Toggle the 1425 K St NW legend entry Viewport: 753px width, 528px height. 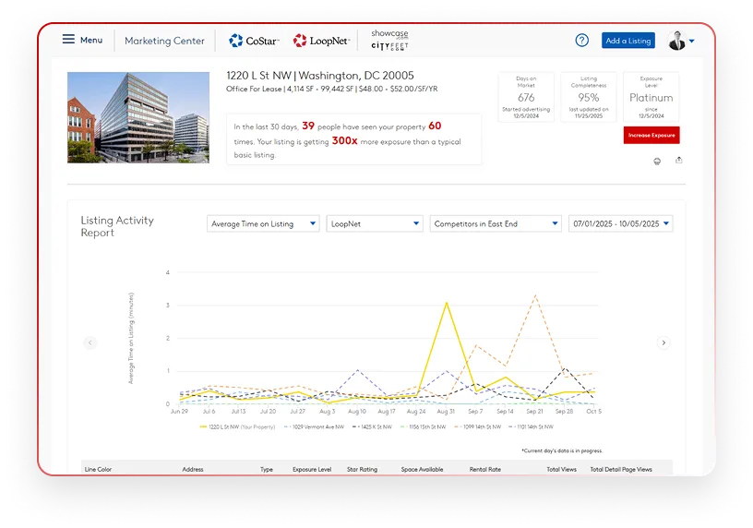coord(372,426)
